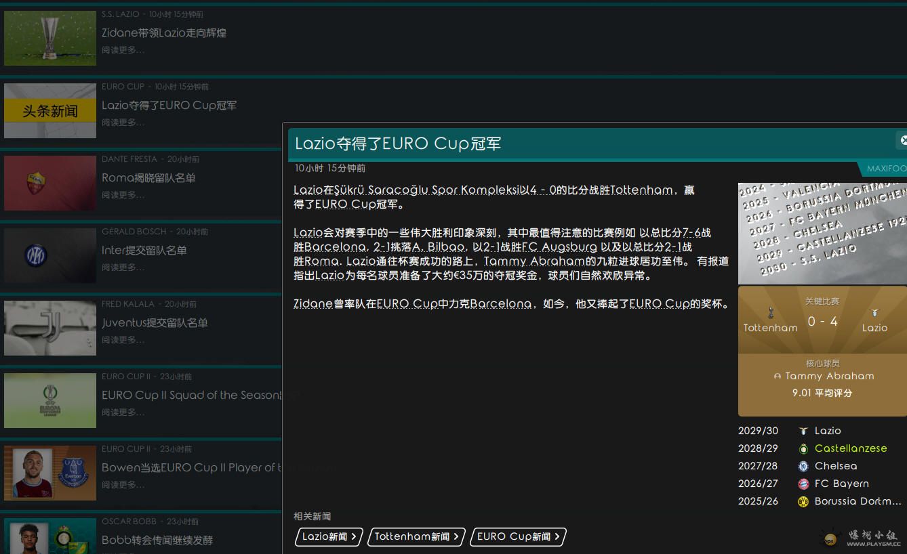Viewport: 907px width, 554px height.
Task: Read more under Inter提交留队名单
Action: tap(123, 268)
